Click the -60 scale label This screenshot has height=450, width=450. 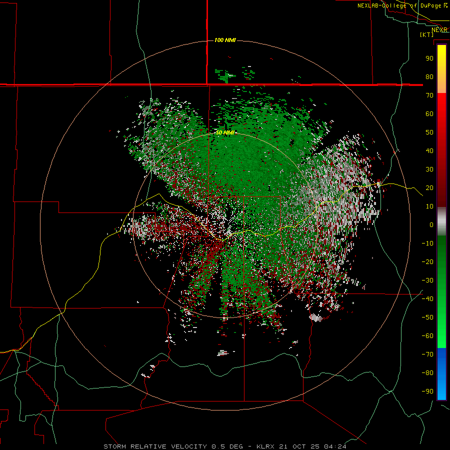[427, 336]
